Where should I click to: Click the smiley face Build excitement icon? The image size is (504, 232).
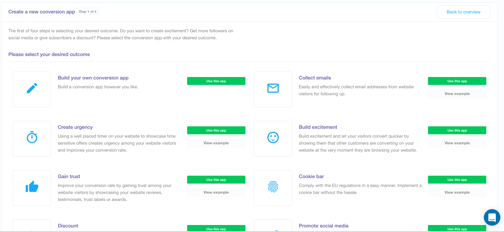click(273, 137)
